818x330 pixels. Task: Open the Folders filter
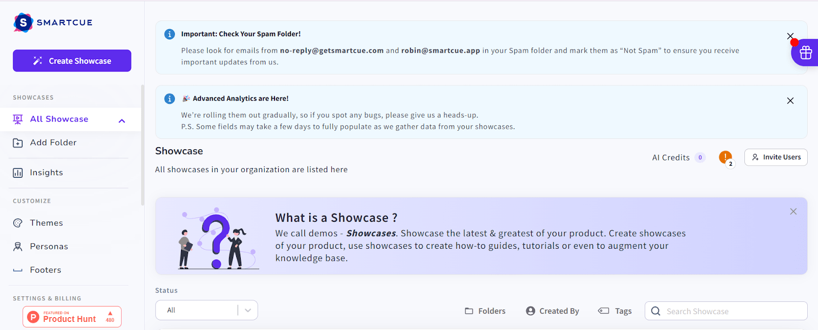pyautogui.click(x=485, y=311)
